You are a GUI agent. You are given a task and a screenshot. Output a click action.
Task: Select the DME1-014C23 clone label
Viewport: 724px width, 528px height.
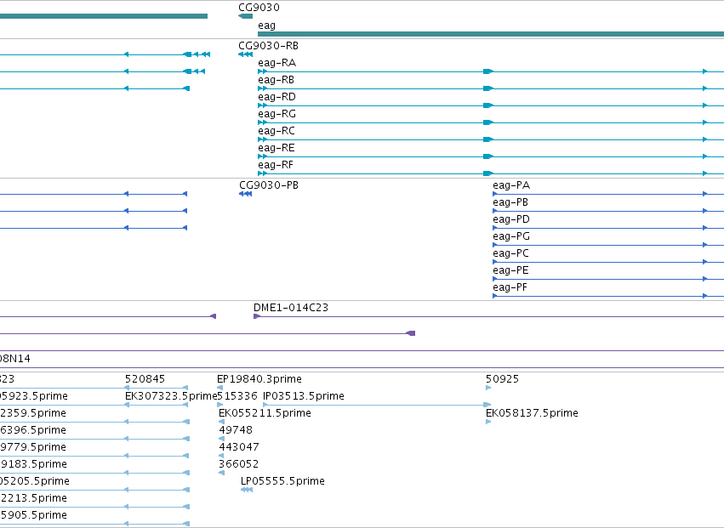[290, 308]
